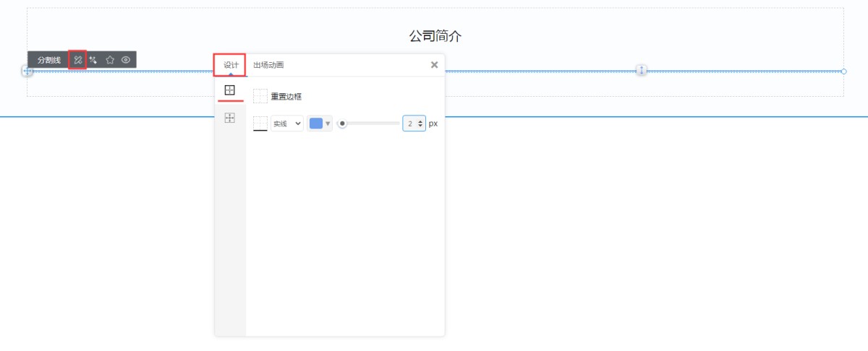
Task: Click the 重置边框 reset border icon
Action: (x=260, y=96)
